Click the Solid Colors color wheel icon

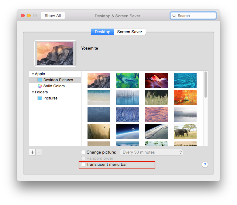point(40,86)
